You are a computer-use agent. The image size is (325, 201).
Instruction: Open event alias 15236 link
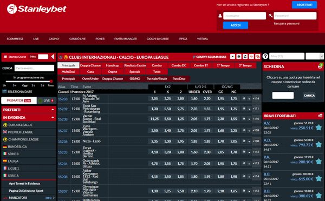click(x=63, y=142)
